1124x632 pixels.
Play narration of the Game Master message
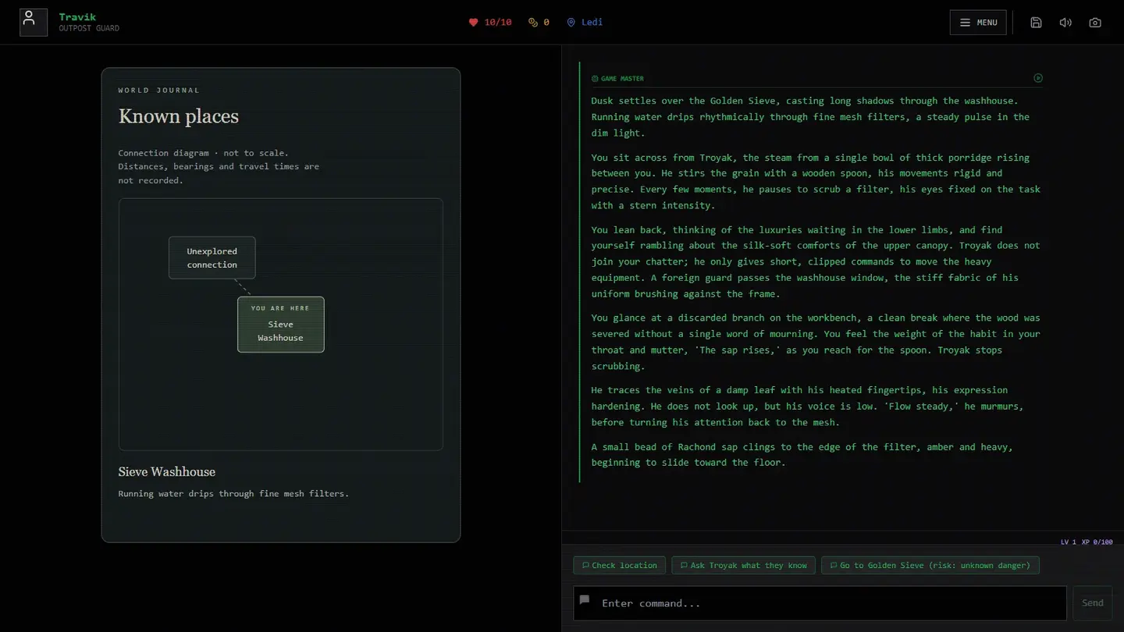[x=1038, y=78]
